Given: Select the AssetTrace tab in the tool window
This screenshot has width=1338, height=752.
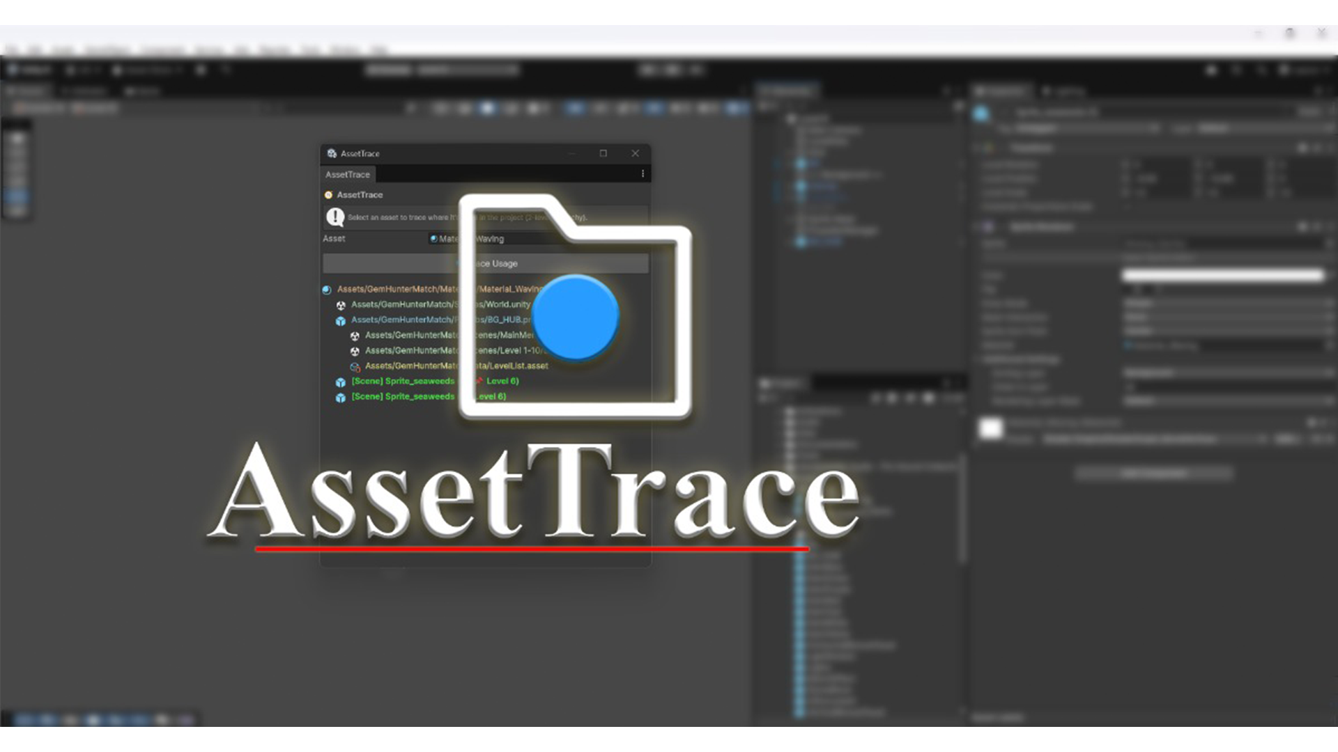Looking at the screenshot, I should coord(348,175).
